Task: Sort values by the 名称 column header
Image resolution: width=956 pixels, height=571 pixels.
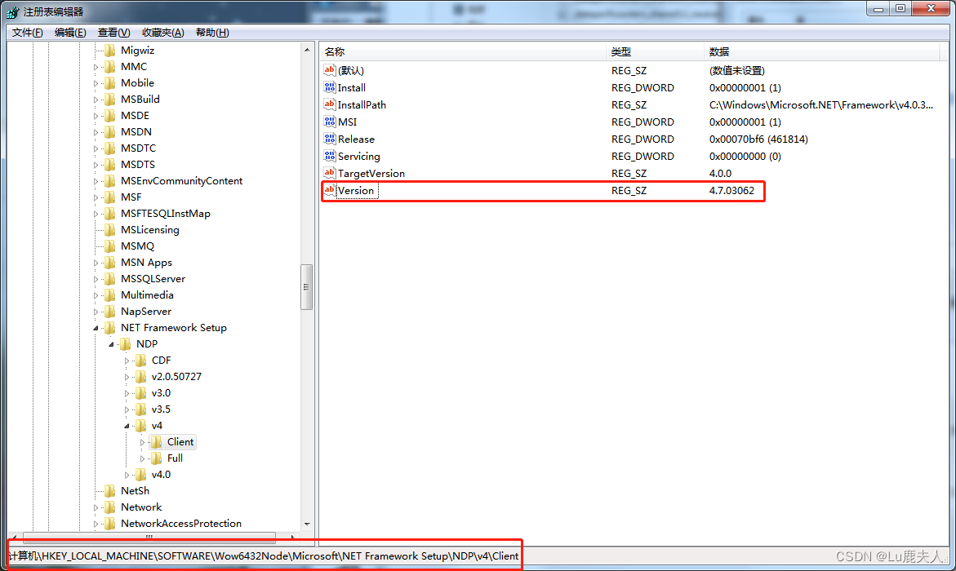Action: (457, 51)
